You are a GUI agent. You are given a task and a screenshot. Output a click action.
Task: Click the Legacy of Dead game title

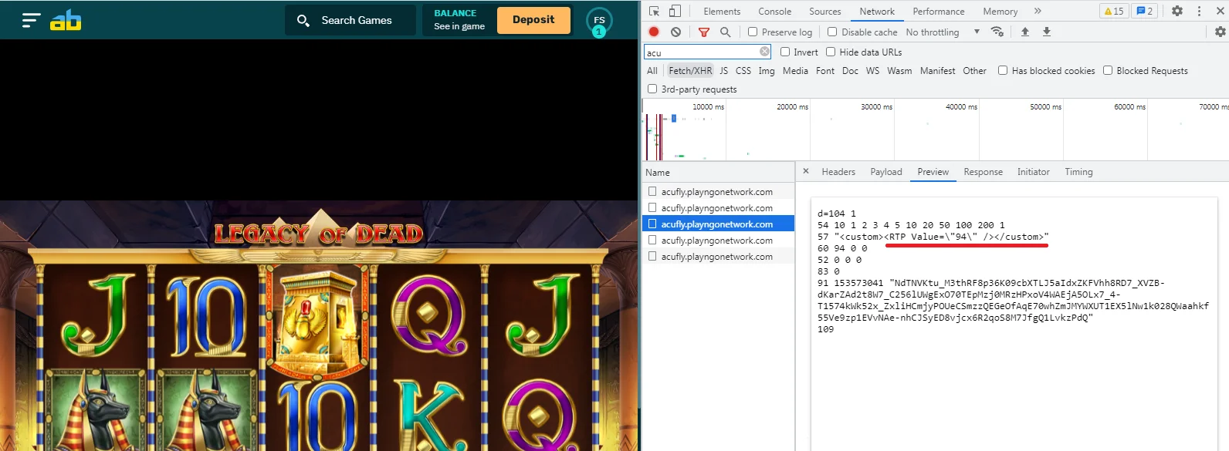pyautogui.click(x=319, y=234)
